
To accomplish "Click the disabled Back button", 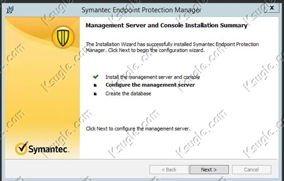I will click(169, 170).
